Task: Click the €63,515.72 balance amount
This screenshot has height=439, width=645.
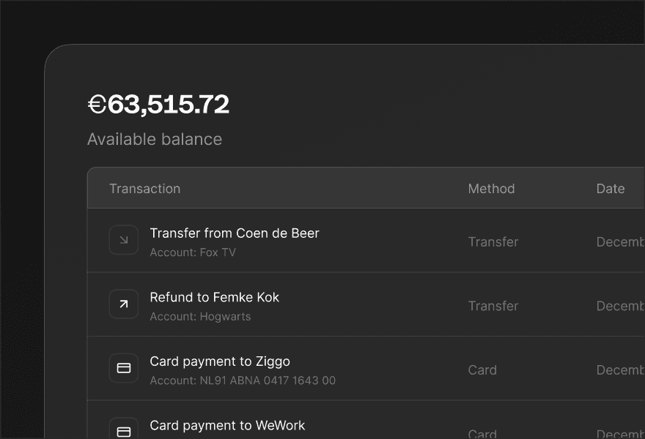Action: [x=158, y=105]
